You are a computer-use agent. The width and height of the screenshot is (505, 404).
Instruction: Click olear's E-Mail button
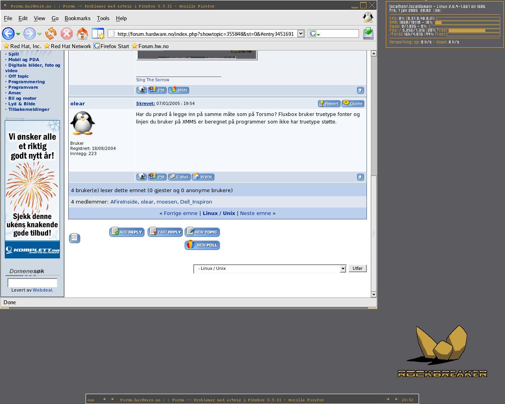click(179, 177)
